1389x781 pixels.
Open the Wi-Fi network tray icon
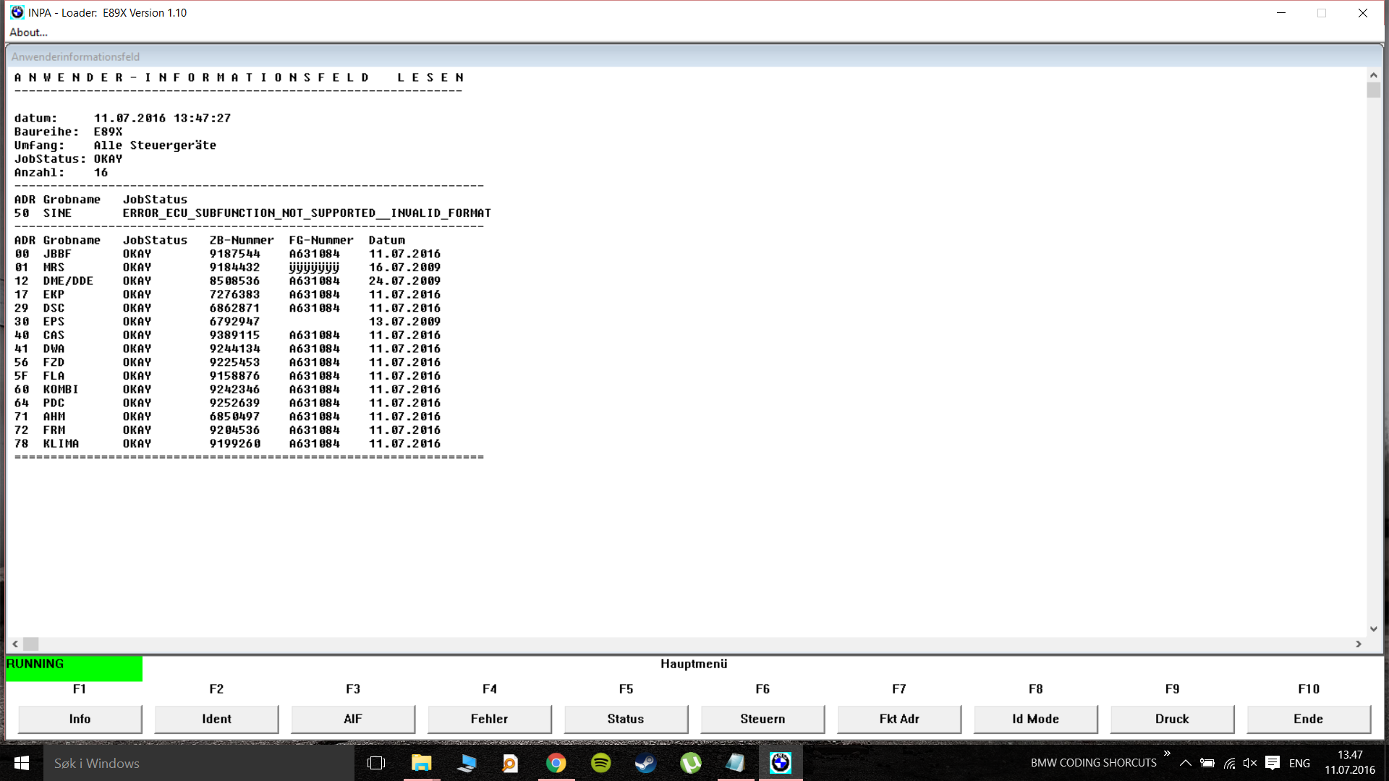tap(1229, 763)
